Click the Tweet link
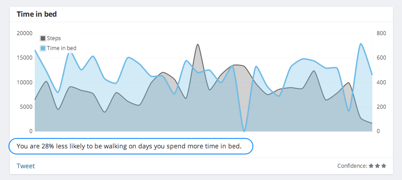 coord(26,166)
